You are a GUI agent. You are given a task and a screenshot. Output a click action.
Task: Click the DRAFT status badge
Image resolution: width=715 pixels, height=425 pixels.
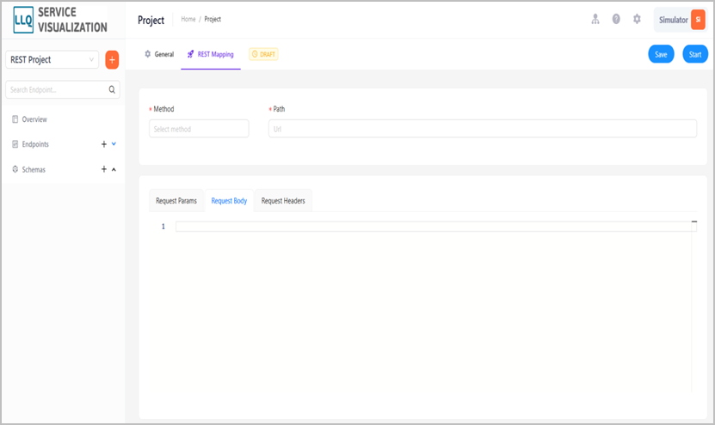tap(263, 54)
